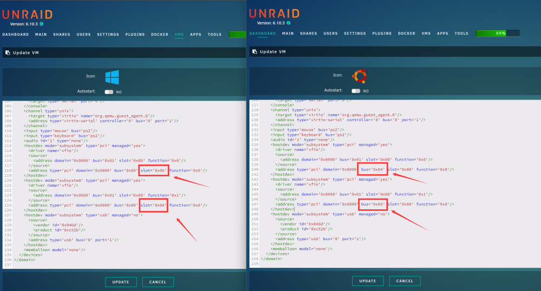Click </domain> line 136 in left editor
This screenshot has height=291, width=541.
pos(24,260)
